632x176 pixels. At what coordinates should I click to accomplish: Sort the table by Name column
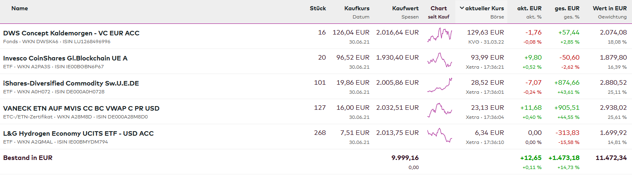(x=19, y=8)
